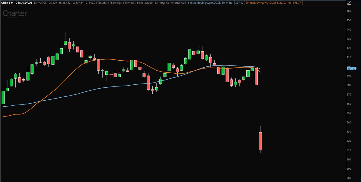
Task: Click the 280 price axis label
Action: [x=349, y=178]
